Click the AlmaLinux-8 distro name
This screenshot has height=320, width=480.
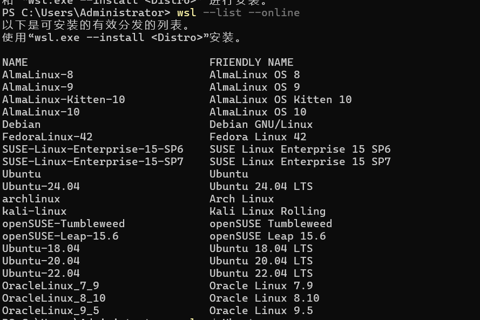(x=38, y=74)
